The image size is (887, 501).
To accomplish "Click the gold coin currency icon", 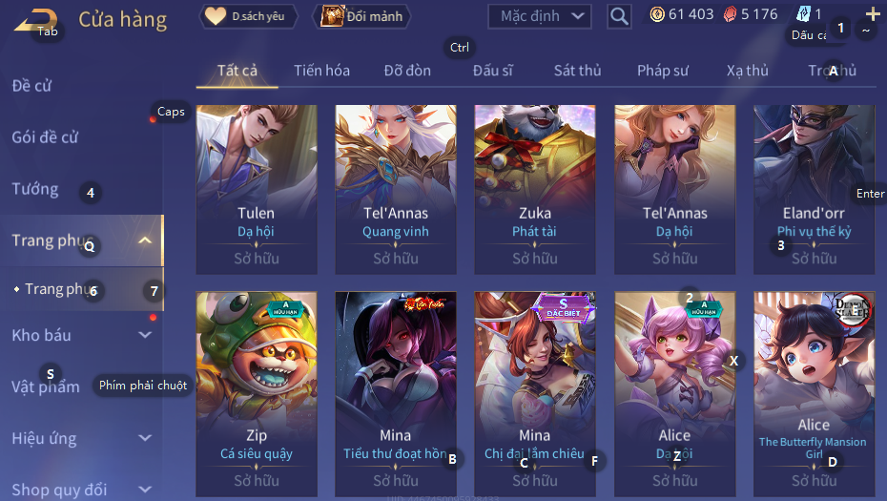I will pyautogui.click(x=657, y=14).
